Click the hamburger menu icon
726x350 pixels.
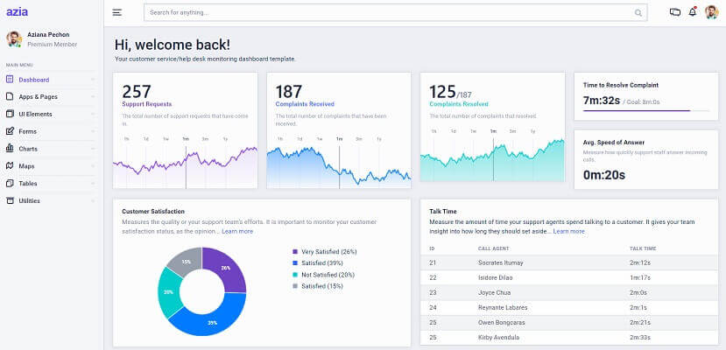[x=117, y=12]
